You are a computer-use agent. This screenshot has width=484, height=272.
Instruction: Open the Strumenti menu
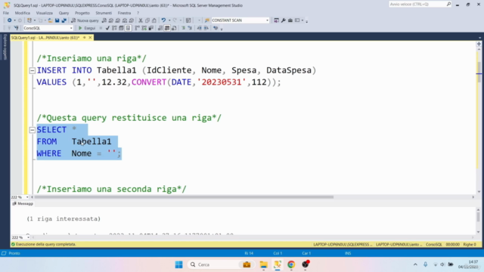(x=104, y=13)
